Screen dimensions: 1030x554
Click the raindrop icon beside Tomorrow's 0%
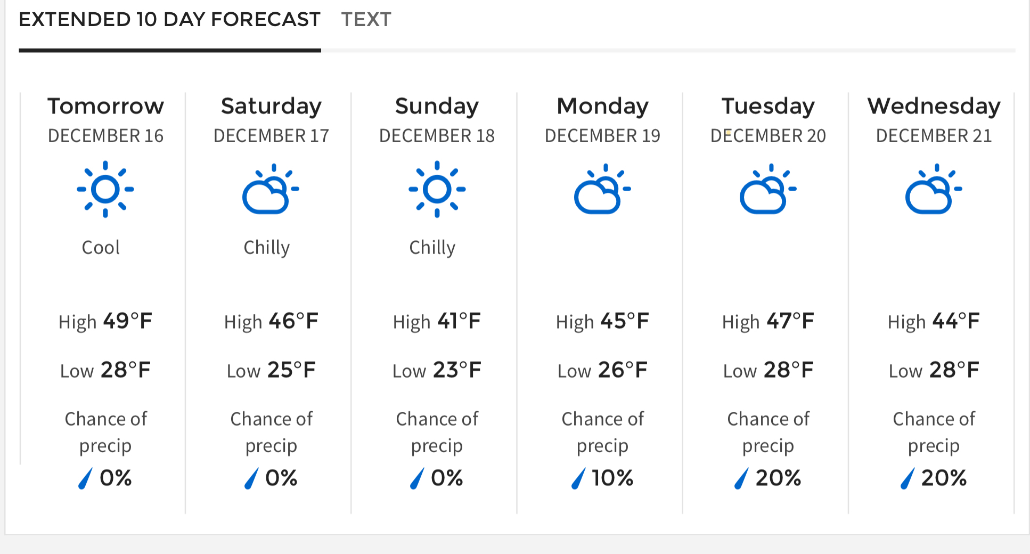tap(85, 478)
